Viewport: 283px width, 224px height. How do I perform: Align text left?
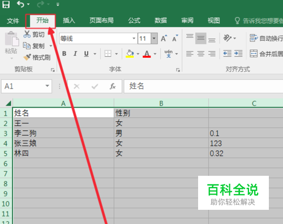coord(190,54)
